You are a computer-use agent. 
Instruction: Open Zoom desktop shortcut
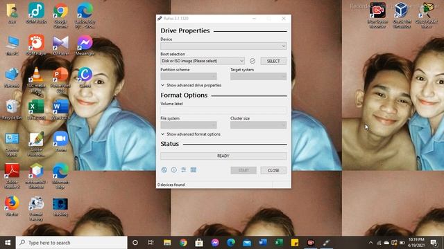coord(60,141)
